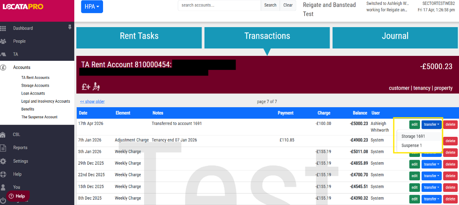Viewport: 459px width, 205px height.
Task: Click the You user icon
Action: click(x=3, y=187)
